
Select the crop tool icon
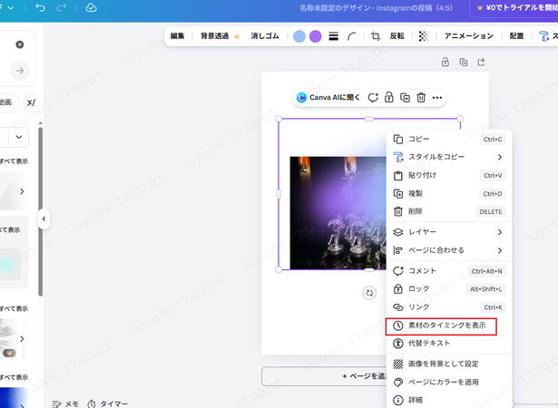[376, 36]
